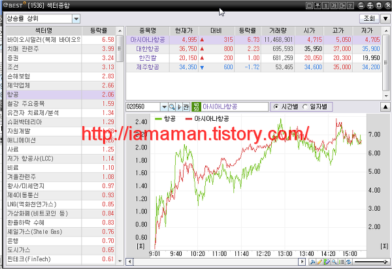Open help with the question mark icon
The height and width of the screenshot is (269, 392).
pos(350,5)
